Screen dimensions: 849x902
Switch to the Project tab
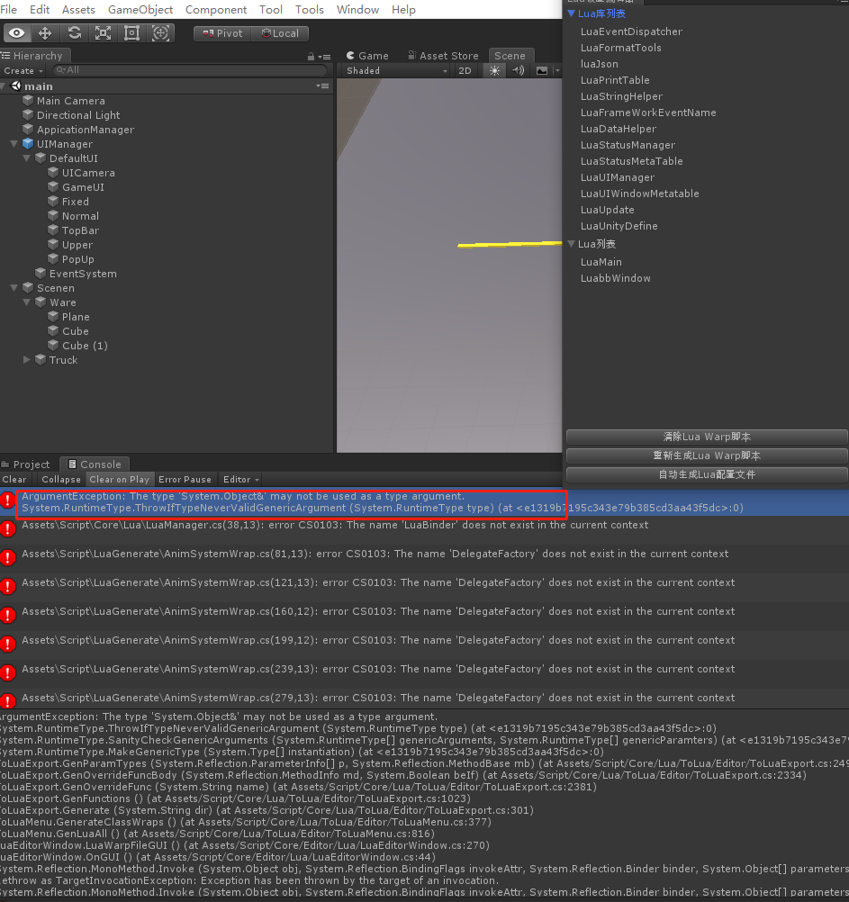click(x=26, y=465)
